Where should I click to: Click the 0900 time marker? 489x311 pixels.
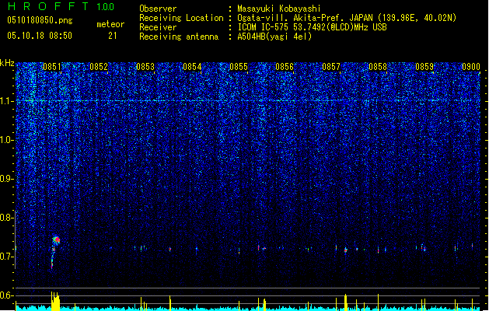[471, 67]
